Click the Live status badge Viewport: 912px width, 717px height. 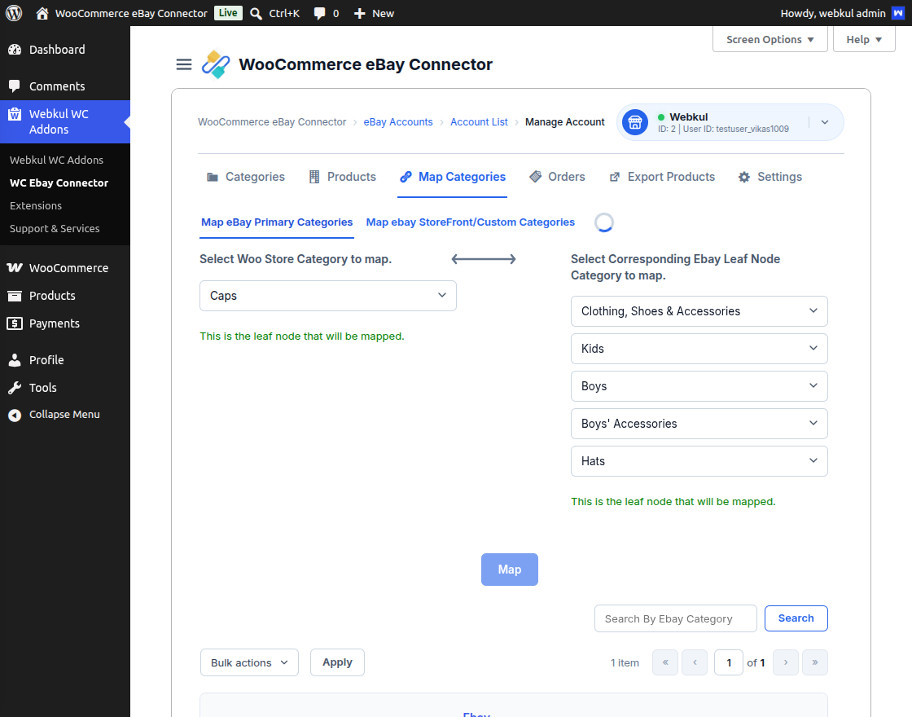(x=228, y=13)
